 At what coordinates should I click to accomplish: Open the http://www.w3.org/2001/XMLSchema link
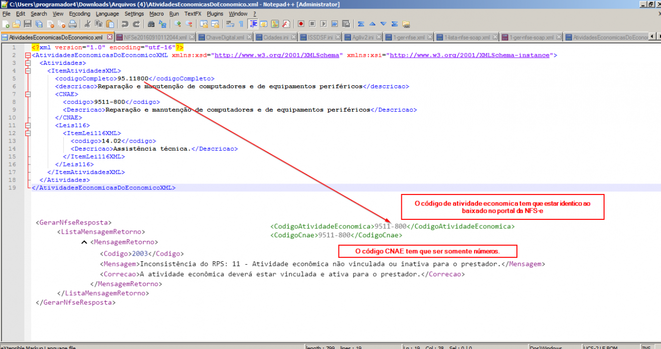(x=278, y=55)
